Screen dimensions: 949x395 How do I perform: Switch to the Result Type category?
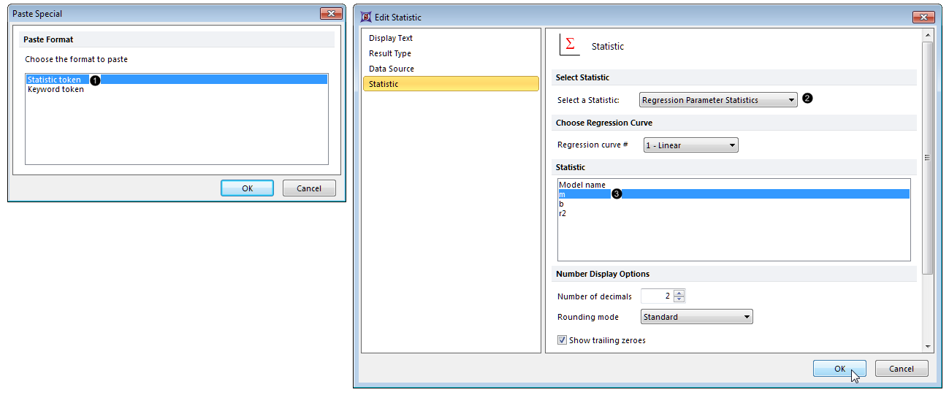pyautogui.click(x=390, y=53)
